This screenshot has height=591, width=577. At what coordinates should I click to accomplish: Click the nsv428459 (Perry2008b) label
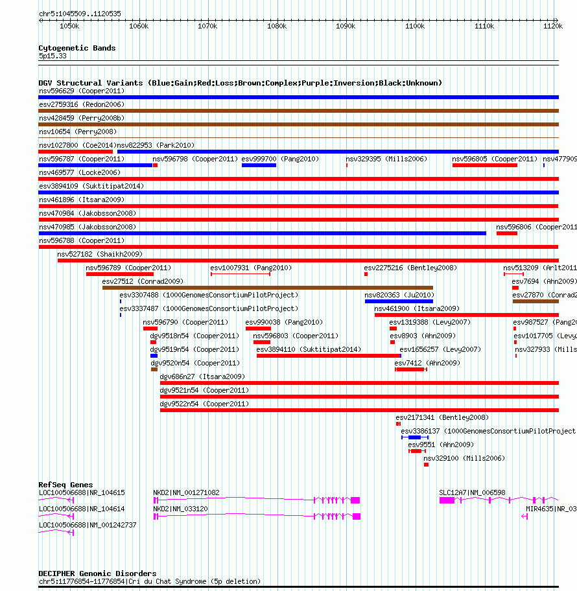pos(82,118)
